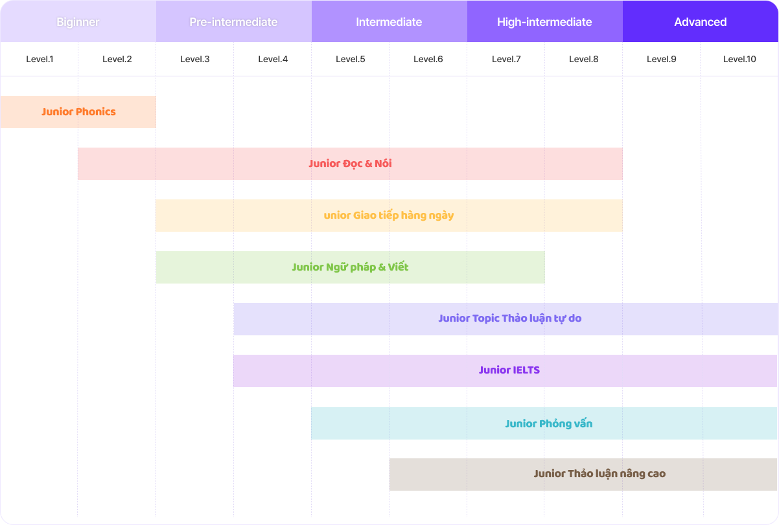Click the Level.3 column label
Viewport: 779px width, 525px height.
pyautogui.click(x=195, y=60)
